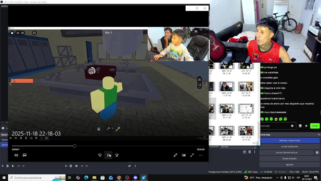Play the video
The image size is (321, 181).
click(x=109, y=155)
